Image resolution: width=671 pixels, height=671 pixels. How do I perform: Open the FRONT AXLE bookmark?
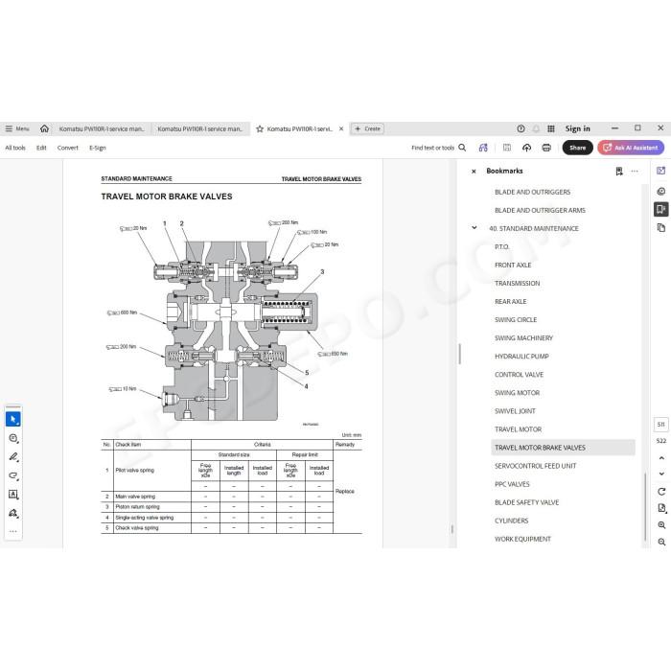513,266
